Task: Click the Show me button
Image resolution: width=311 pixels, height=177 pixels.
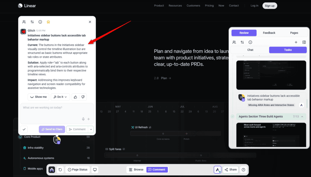Action: tap(39, 97)
